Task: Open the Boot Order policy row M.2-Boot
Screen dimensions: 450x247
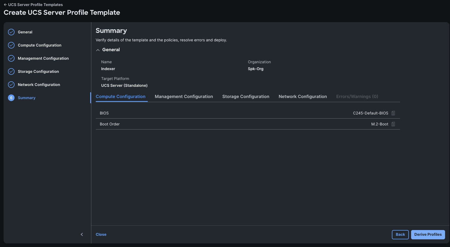Action: click(x=380, y=124)
